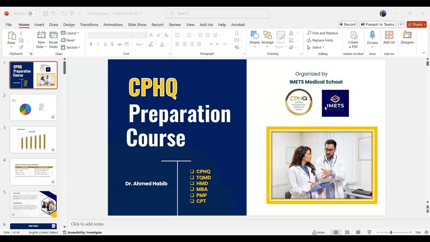This screenshot has height=242, width=430.
Task: Click the Paste clipboard icon
Action: 11,36
